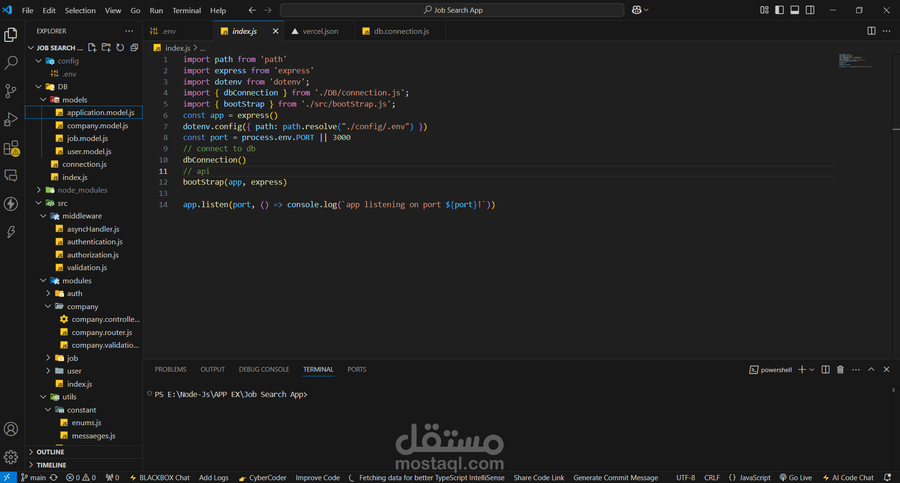Click the main branch indicator

click(x=33, y=477)
